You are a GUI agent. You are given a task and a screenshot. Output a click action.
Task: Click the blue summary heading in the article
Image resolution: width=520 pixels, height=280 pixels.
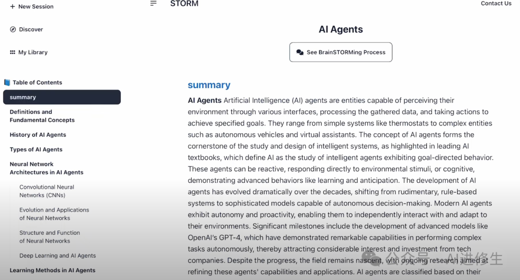tap(209, 85)
